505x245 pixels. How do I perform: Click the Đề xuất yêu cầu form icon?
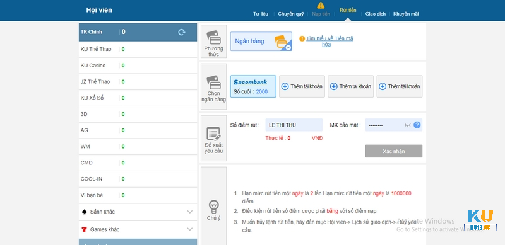click(x=213, y=134)
